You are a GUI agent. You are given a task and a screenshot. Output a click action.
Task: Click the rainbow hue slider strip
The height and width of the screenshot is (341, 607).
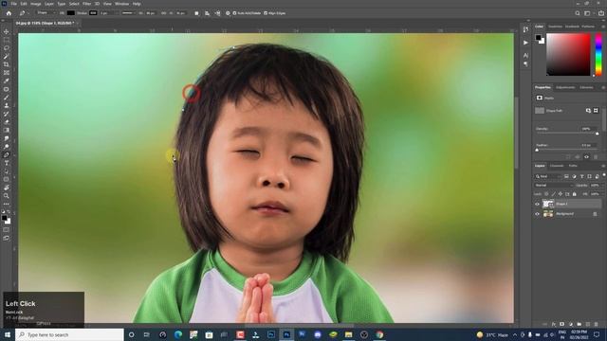pos(598,54)
